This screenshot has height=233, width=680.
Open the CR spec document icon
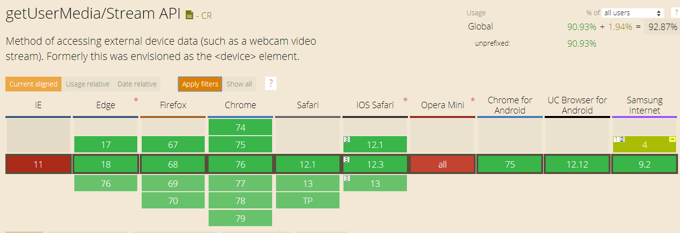(189, 15)
